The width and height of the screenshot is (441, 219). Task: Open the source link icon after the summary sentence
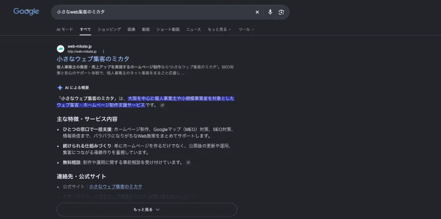pos(162,105)
